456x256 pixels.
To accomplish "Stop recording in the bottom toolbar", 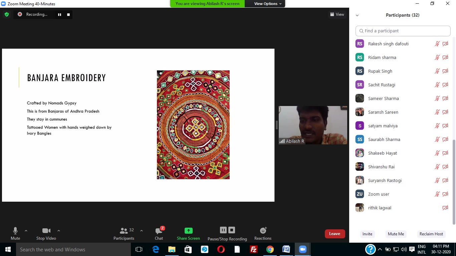I will (x=232, y=230).
